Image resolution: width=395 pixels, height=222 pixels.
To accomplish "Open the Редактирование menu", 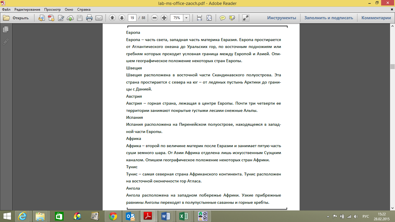I will click(x=27, y=10).
